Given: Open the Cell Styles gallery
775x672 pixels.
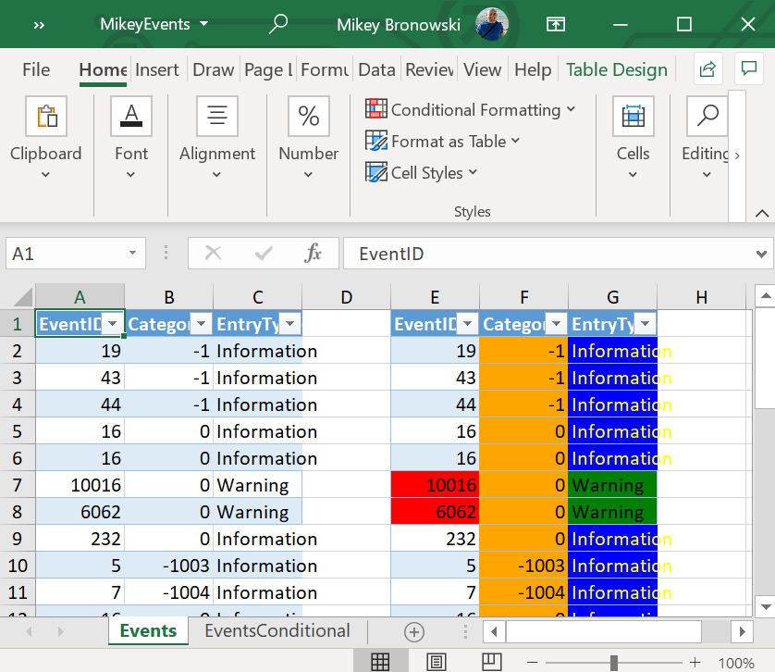Looking at the screenshot, I should pos(421,172).
